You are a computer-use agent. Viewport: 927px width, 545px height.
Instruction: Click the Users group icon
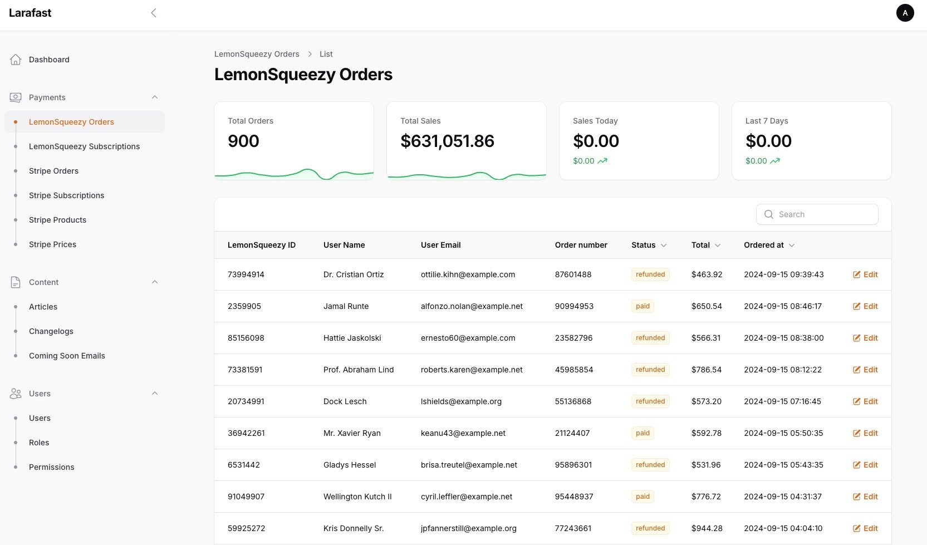(16, 394)
